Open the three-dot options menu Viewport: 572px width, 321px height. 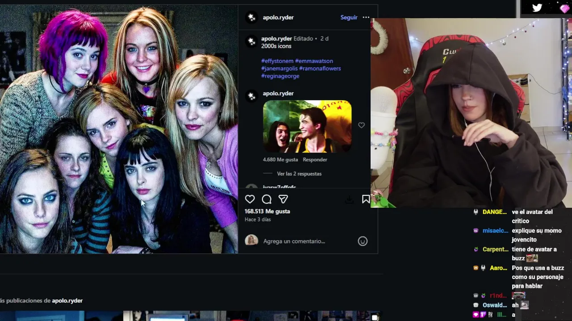366,17
